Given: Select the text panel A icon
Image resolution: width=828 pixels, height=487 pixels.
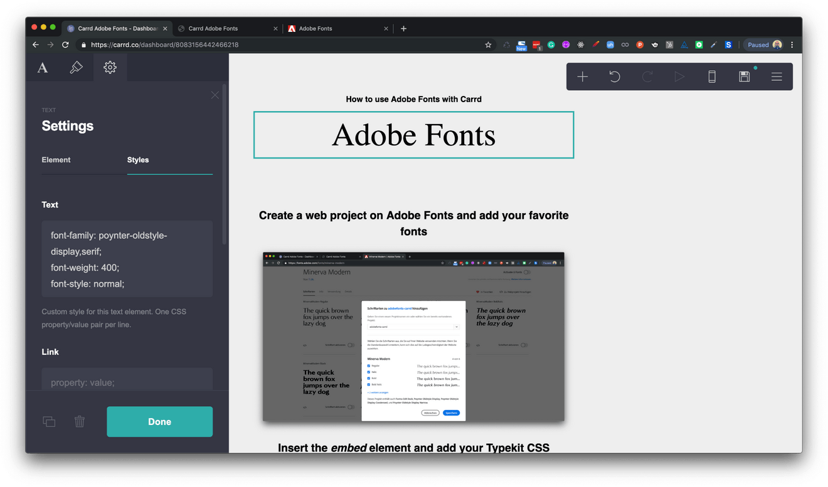Looking at the screenshot, I should (x=42, y=67).
